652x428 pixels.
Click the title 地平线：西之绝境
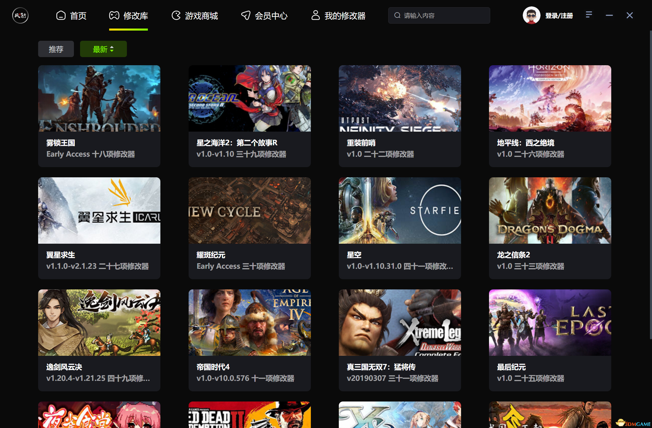tap(526, 143)
